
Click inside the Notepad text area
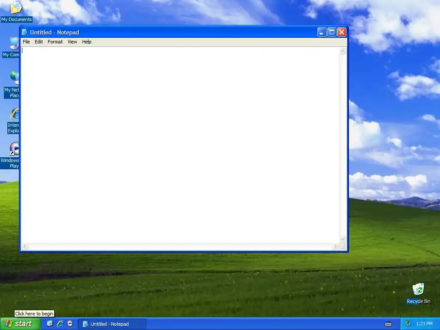click(180, 145)
